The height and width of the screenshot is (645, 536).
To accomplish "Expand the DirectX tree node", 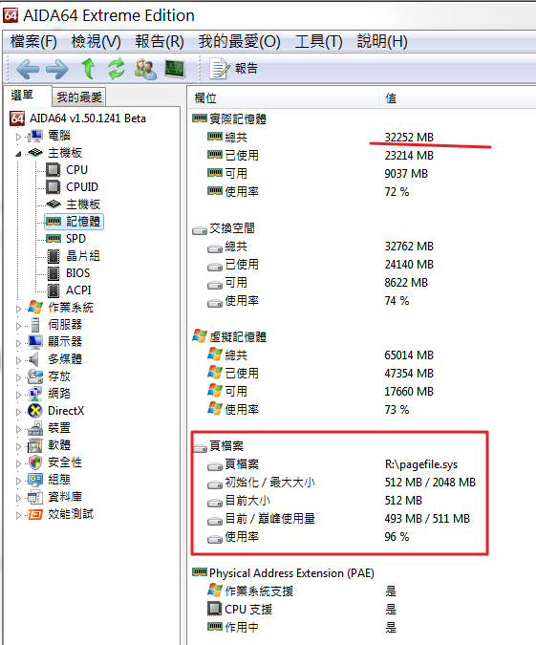I will [18, 412].
